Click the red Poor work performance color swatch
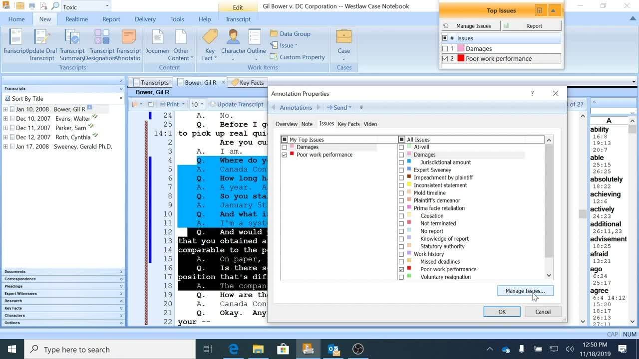Image resolution: width=639 pixels, height=359 pixels. coord(461,59)
